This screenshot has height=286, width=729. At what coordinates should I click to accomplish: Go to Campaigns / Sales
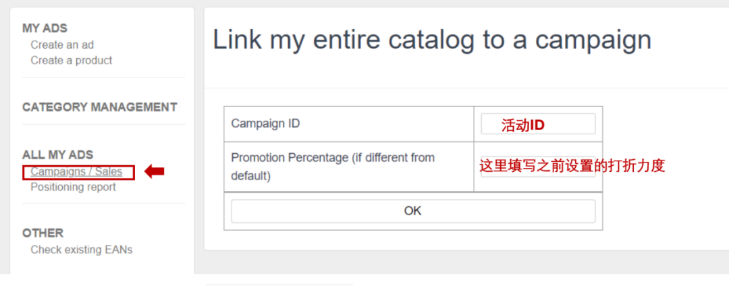77,172
